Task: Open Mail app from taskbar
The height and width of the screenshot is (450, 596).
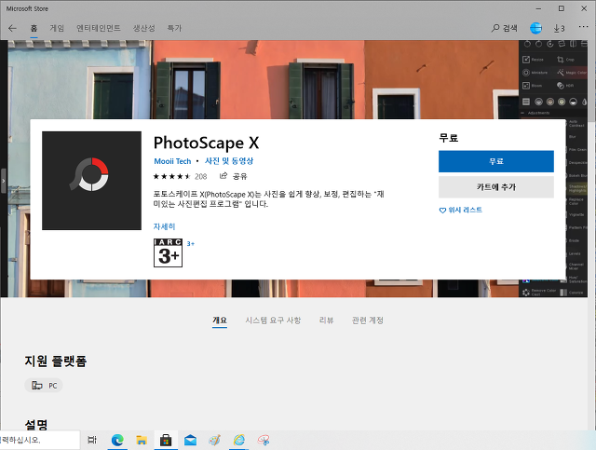Action: point(190,440)
